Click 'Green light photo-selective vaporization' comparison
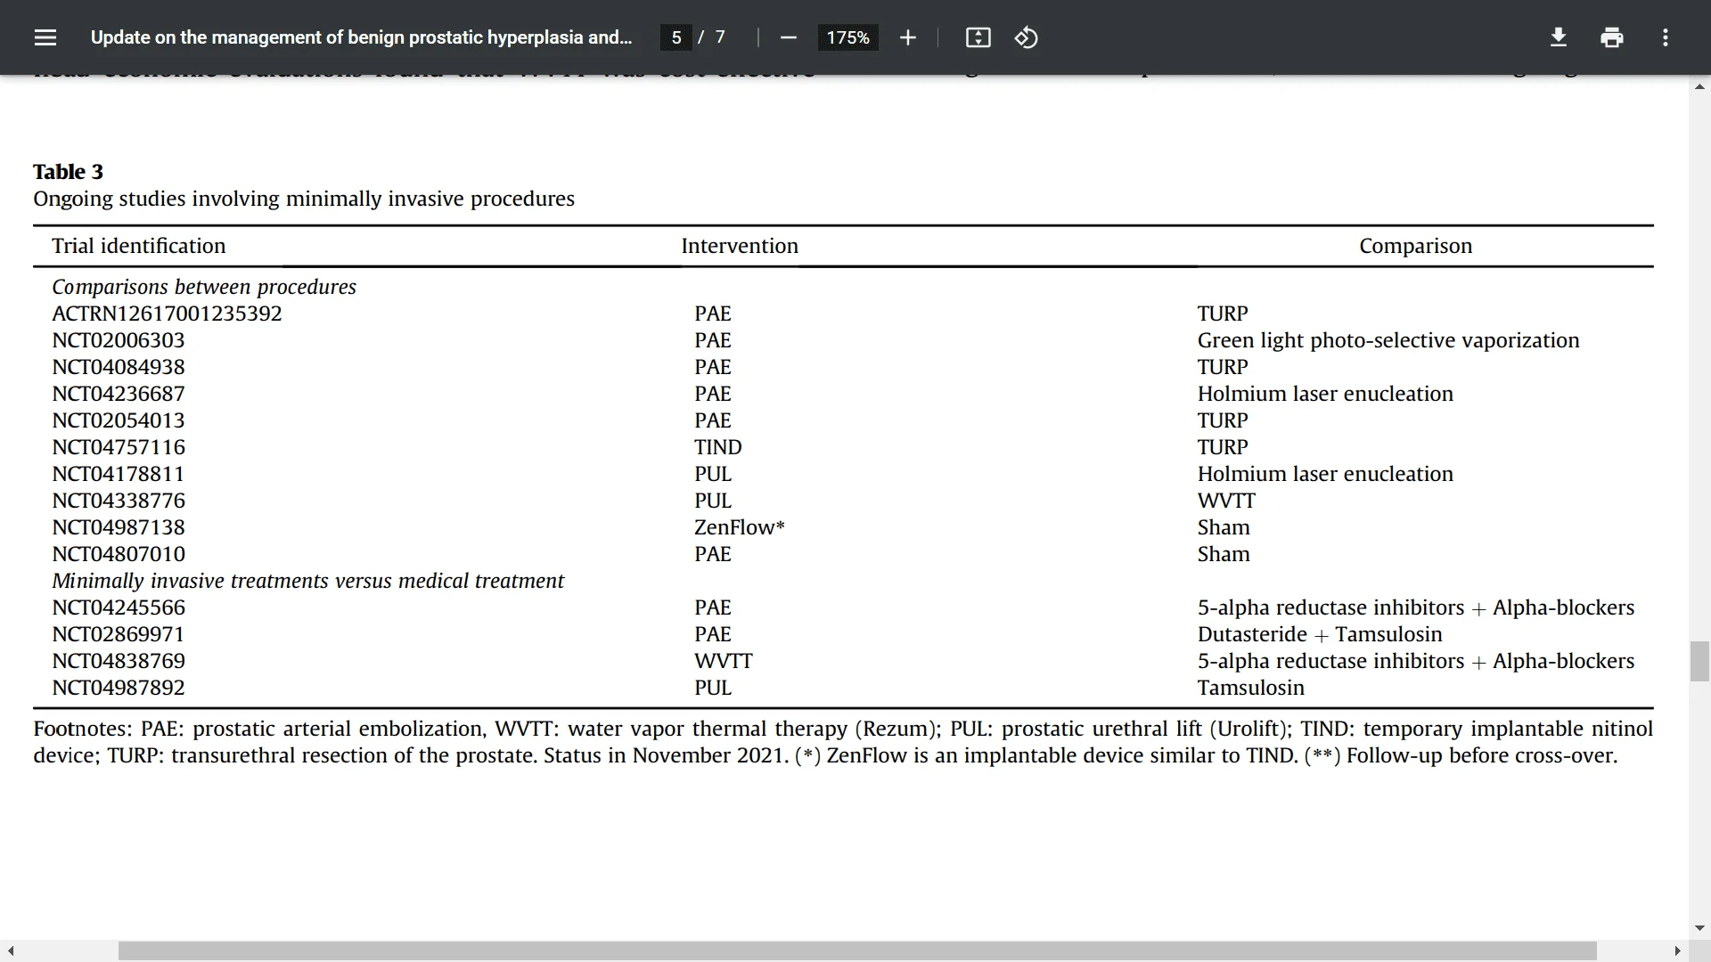This screenshot has height=962, width=1711. (1388, 340)
